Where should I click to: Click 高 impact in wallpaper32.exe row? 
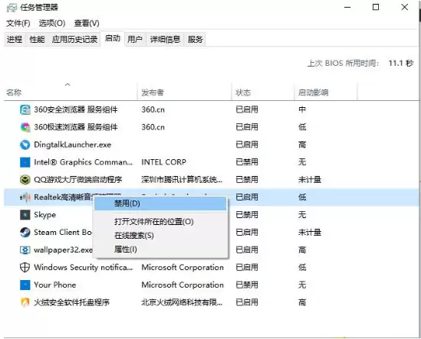coord(302,249)
